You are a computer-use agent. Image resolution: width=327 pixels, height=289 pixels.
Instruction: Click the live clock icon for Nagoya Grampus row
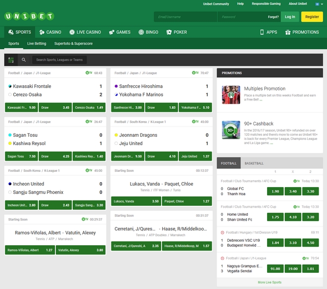click(x=222, y=258)
